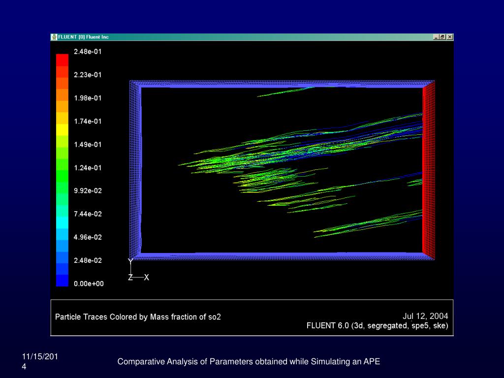Viewport: 504px width, 378px height.
Task: Select the 1.74e-01 legend value
Action: 88,121
